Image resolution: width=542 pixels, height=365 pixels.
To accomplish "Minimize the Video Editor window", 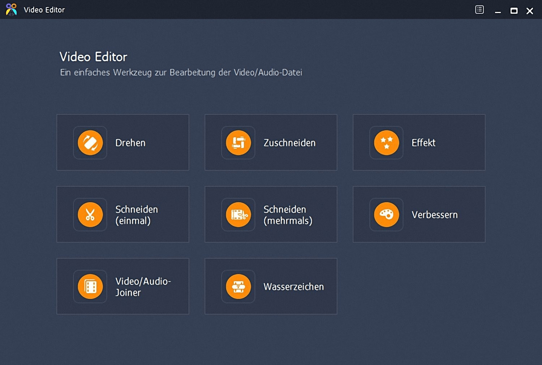I will coord(498,11).
